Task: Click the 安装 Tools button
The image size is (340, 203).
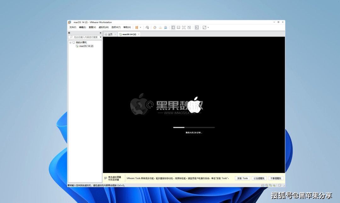Action: pyautogui.click(x=242, y=178)
